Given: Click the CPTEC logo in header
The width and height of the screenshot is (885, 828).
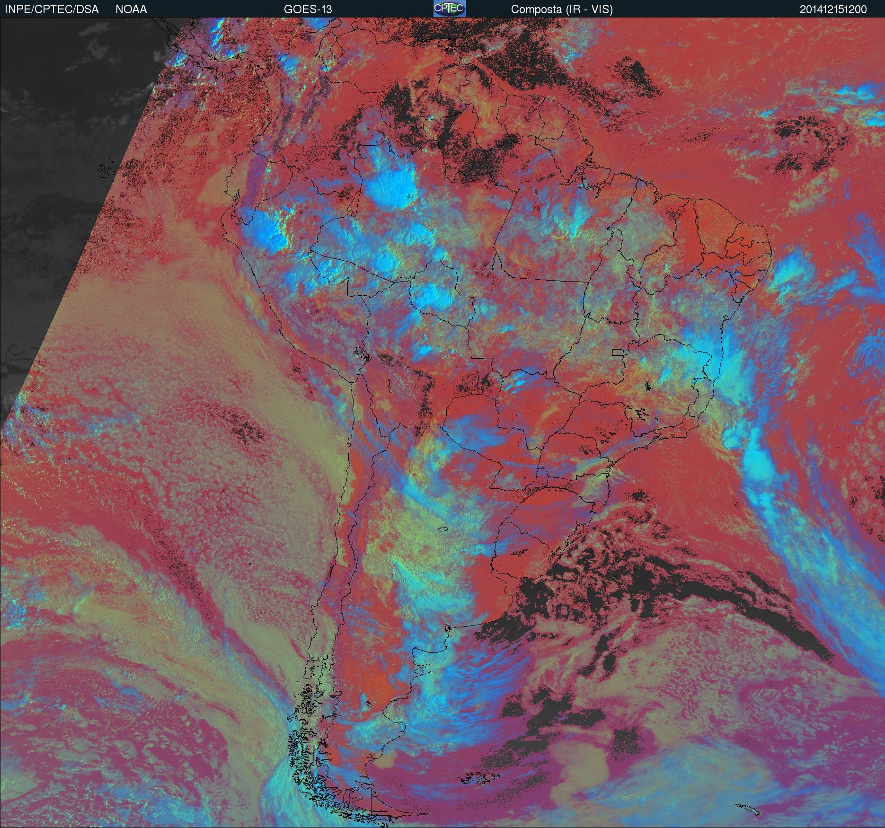Looking at the screenshot, I should tap(450, 9).
